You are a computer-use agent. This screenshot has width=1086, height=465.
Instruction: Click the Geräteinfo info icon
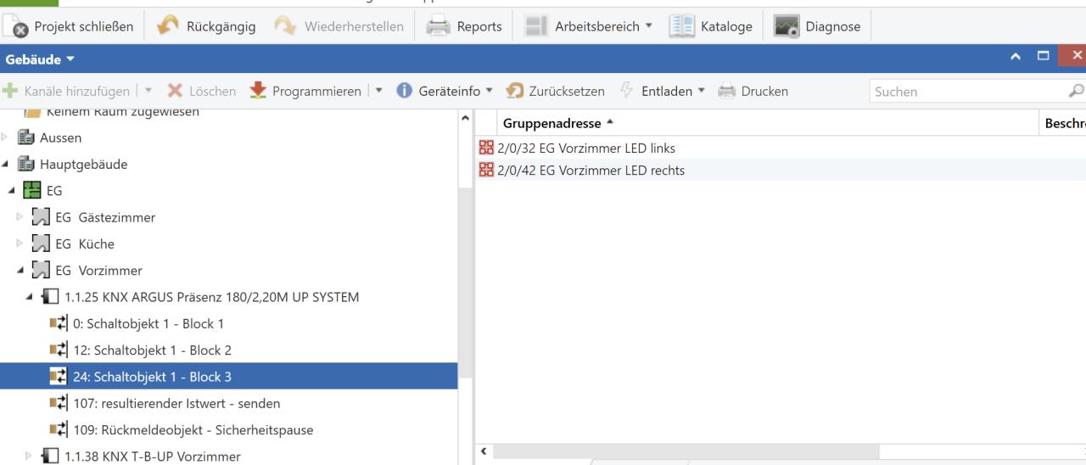pos(405,91)
